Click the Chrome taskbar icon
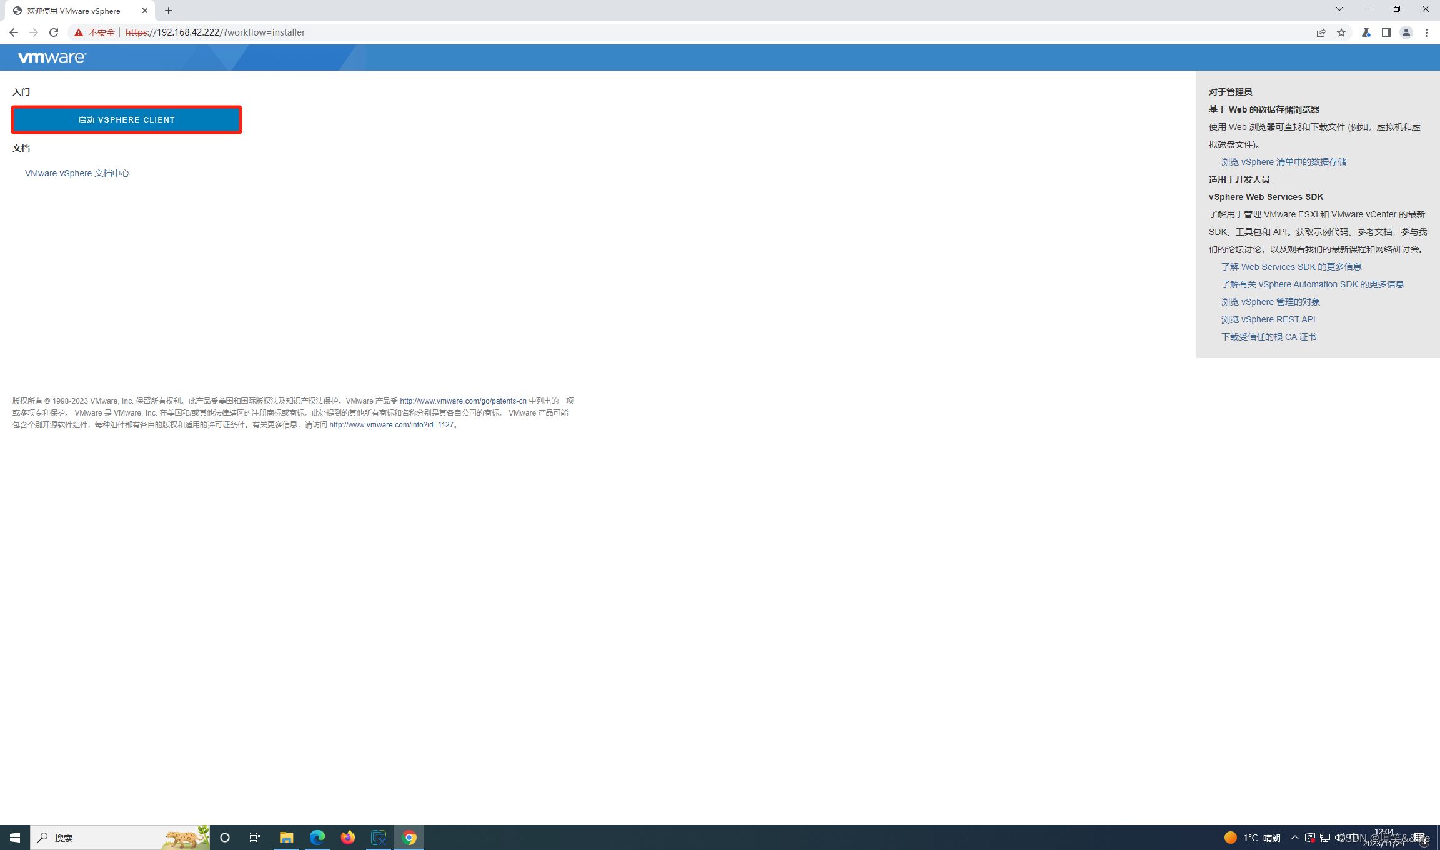Image resolution: width=1440 pixels, height=850 pixels. [x=409, y=837]
